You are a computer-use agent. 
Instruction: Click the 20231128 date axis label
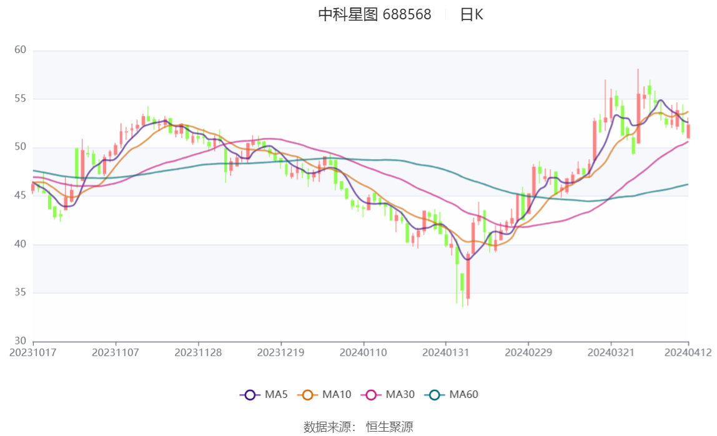198,353
